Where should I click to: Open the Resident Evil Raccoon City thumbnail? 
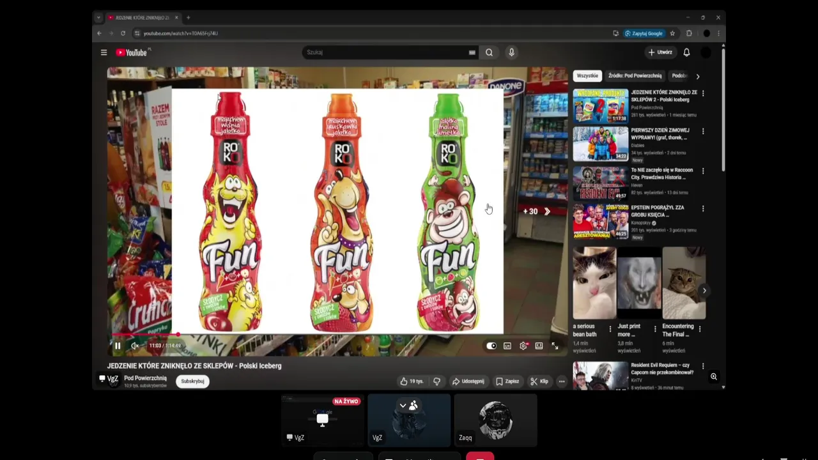(600, 183)
